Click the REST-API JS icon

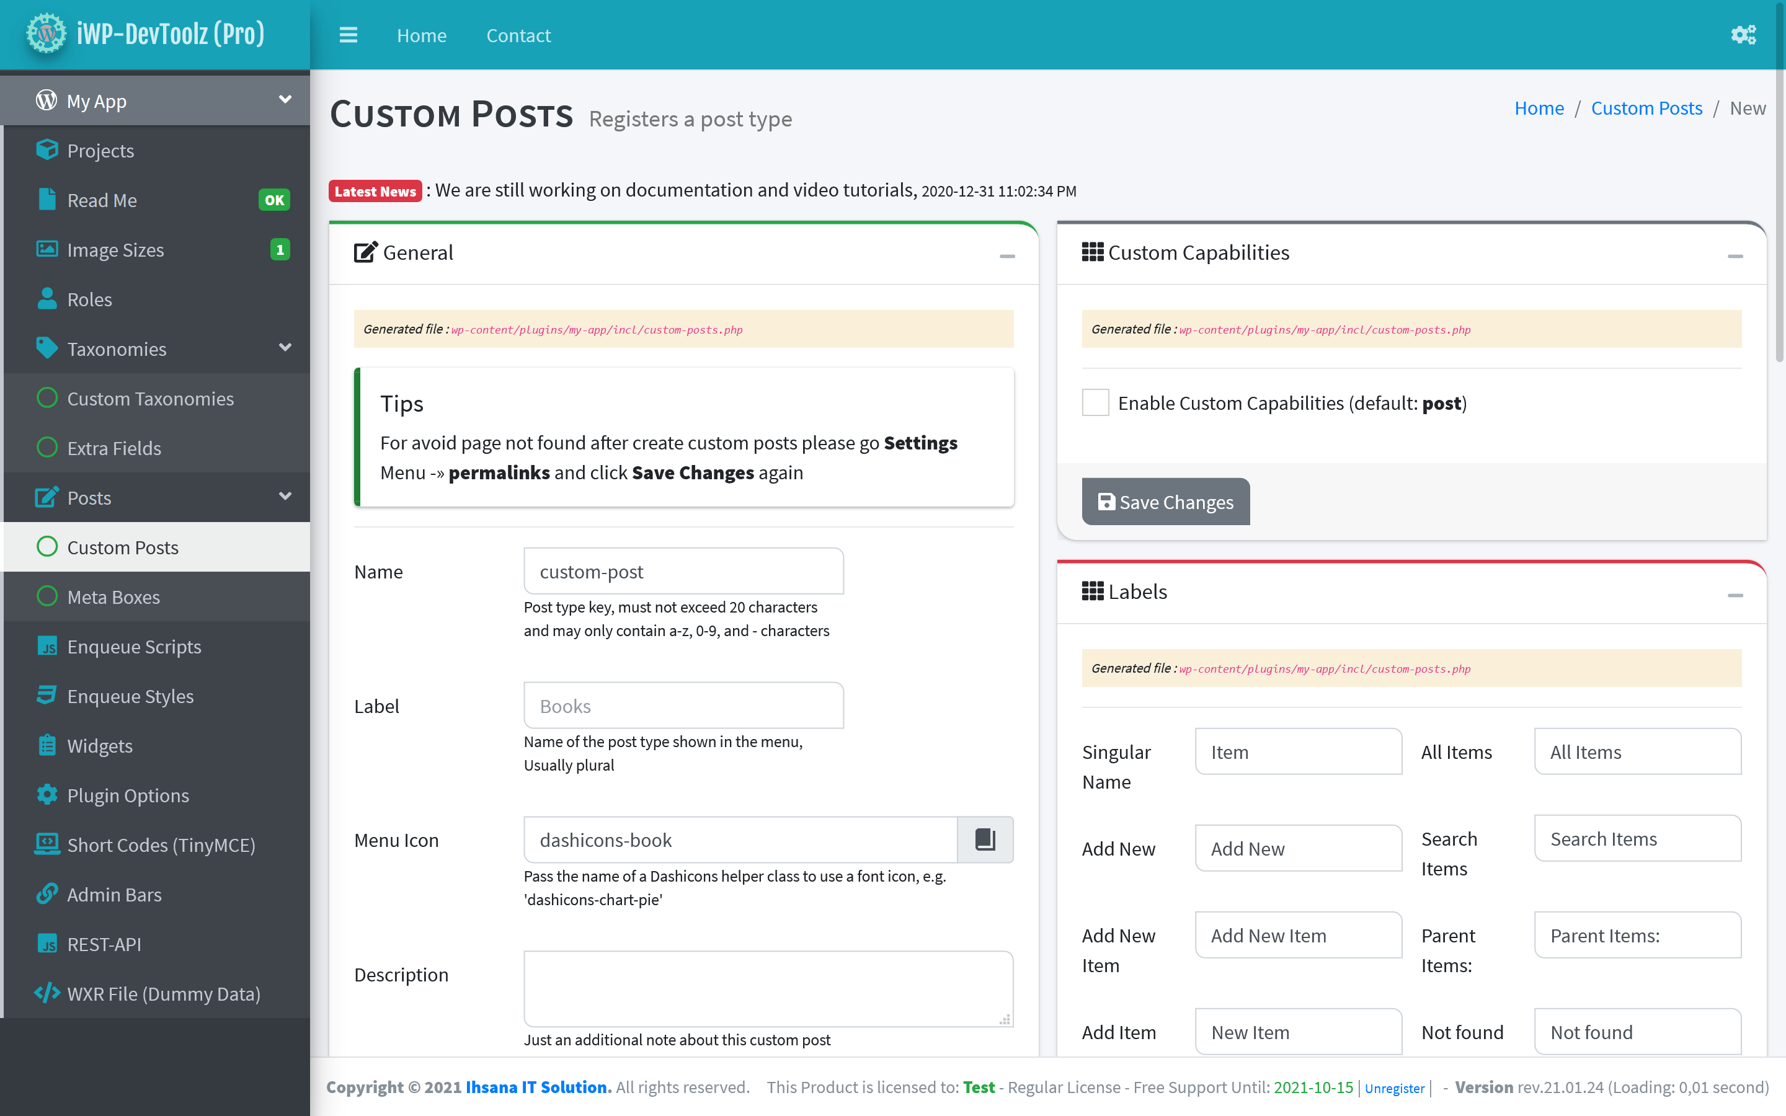click(47, 943)
